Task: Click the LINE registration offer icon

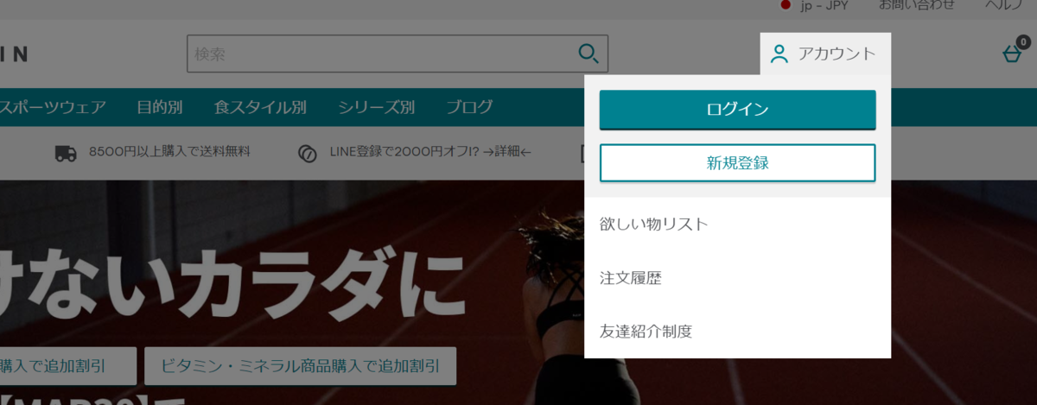Action: [307, 153]
